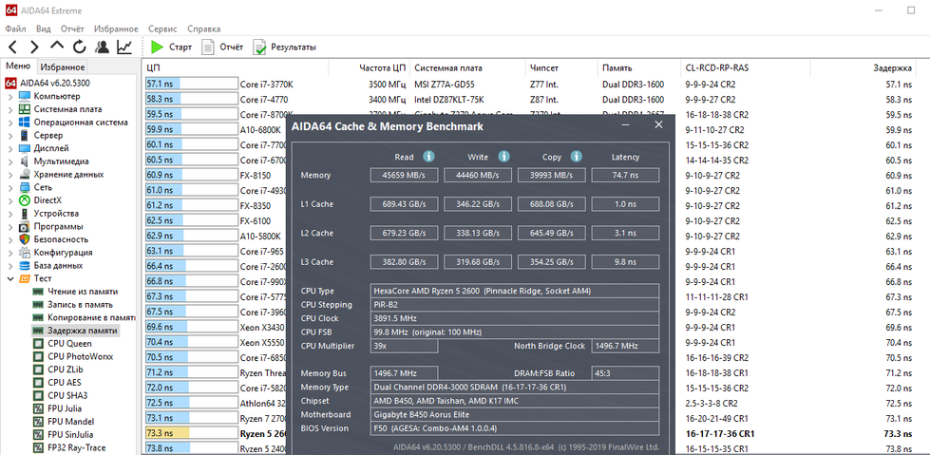Open the Справка menu
This screenshot has height=455, width=930.
point(204,28)
